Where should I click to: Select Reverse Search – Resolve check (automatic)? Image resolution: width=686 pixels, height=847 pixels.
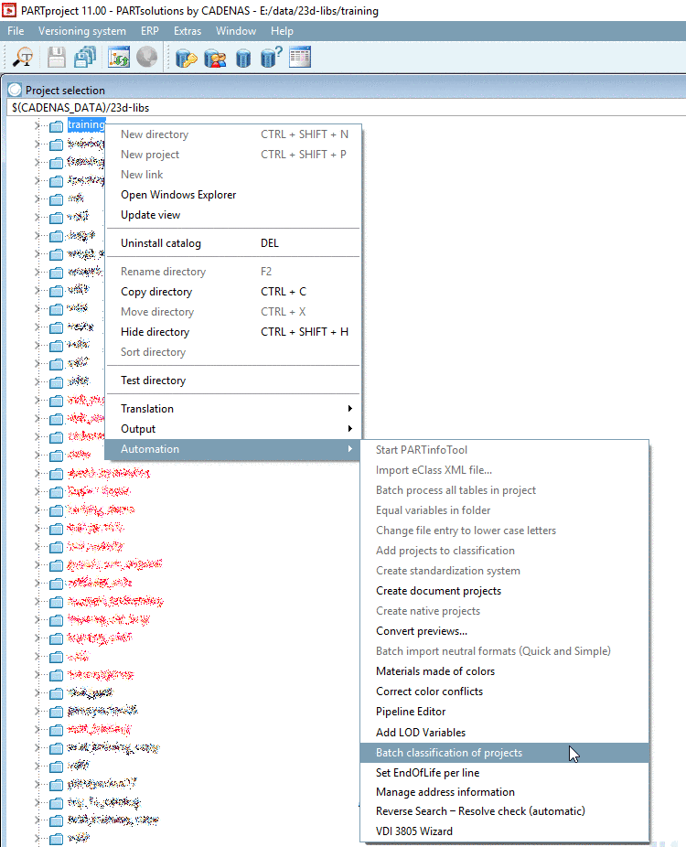[x=505, y=811]
